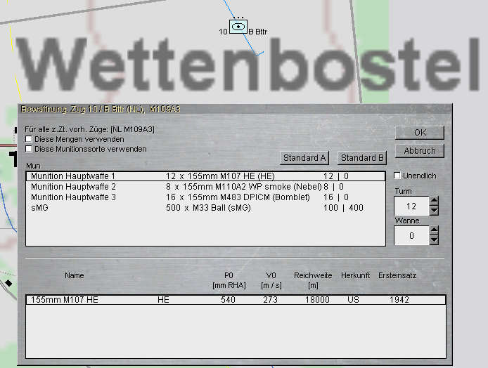Apply the Standard A loadout
Screen dimensions: 488x368
tap(304, 158)
